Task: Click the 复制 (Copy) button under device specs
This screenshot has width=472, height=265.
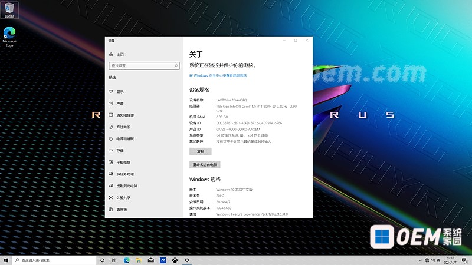Action: (x=201, y=151)
